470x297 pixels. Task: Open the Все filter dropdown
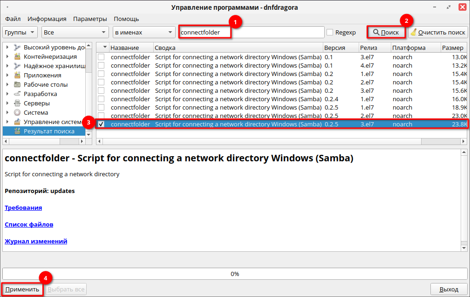click(75, 33)
